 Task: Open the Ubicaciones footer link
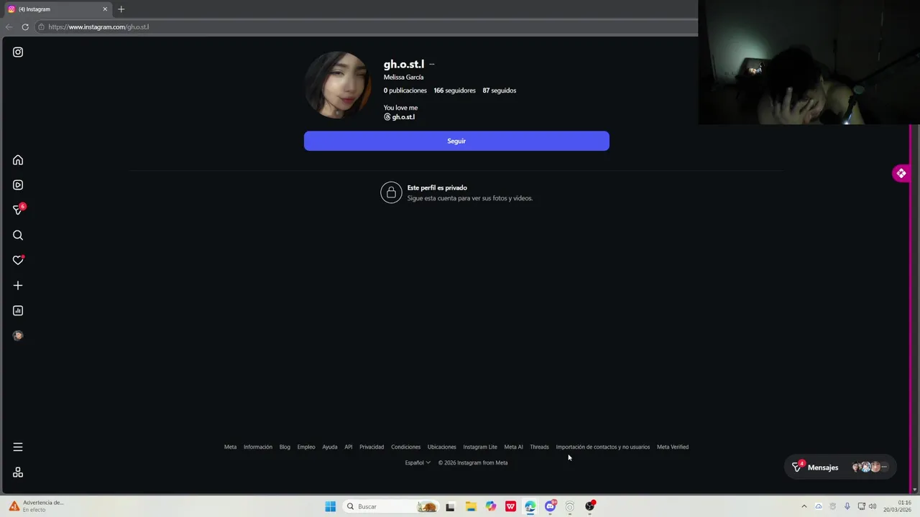pos(441,447)
